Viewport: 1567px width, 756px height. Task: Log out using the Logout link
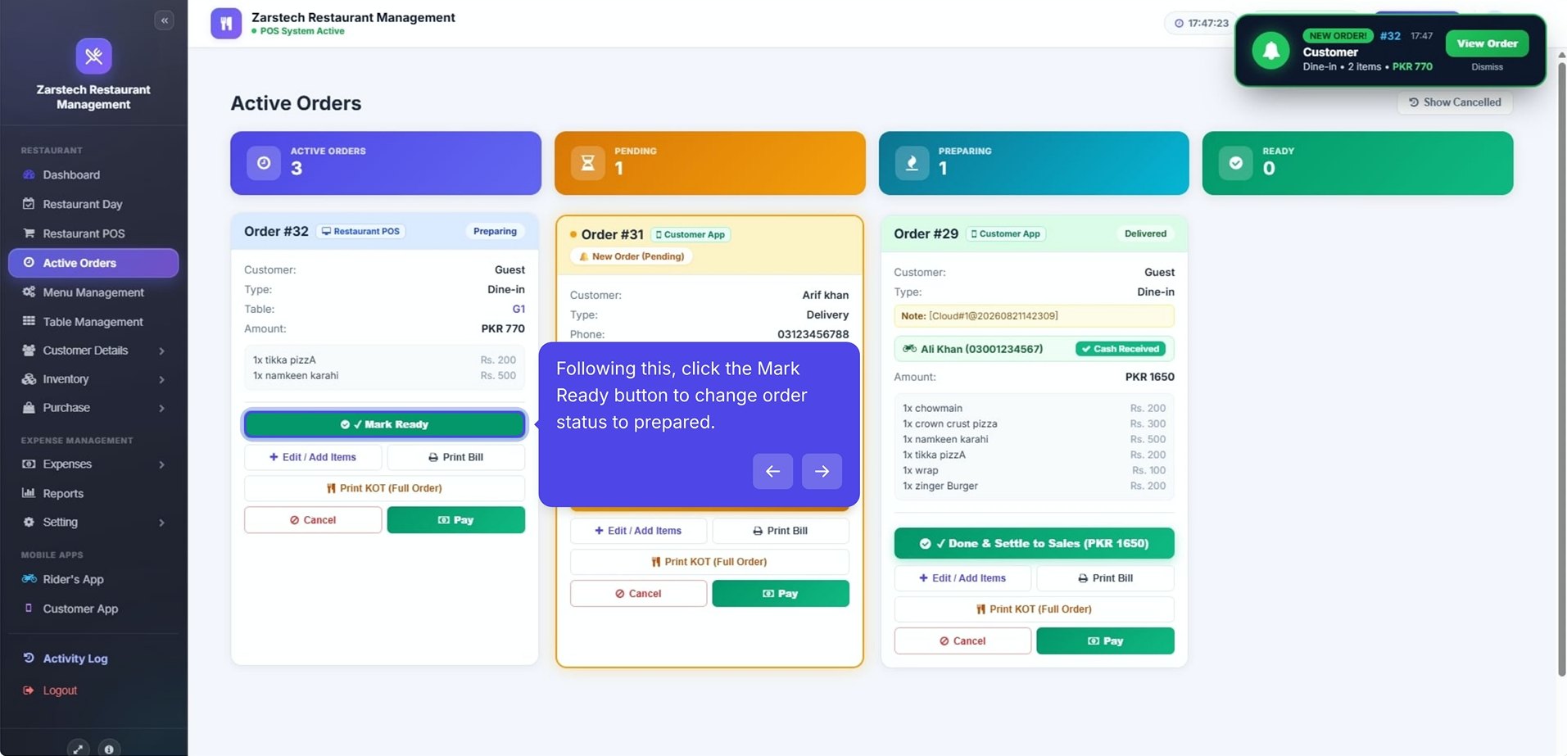[93, 690]
